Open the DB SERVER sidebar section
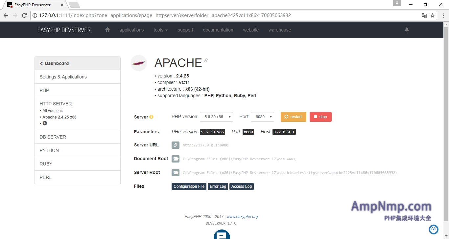The image size is (449, 239). (x=78, y=137)
